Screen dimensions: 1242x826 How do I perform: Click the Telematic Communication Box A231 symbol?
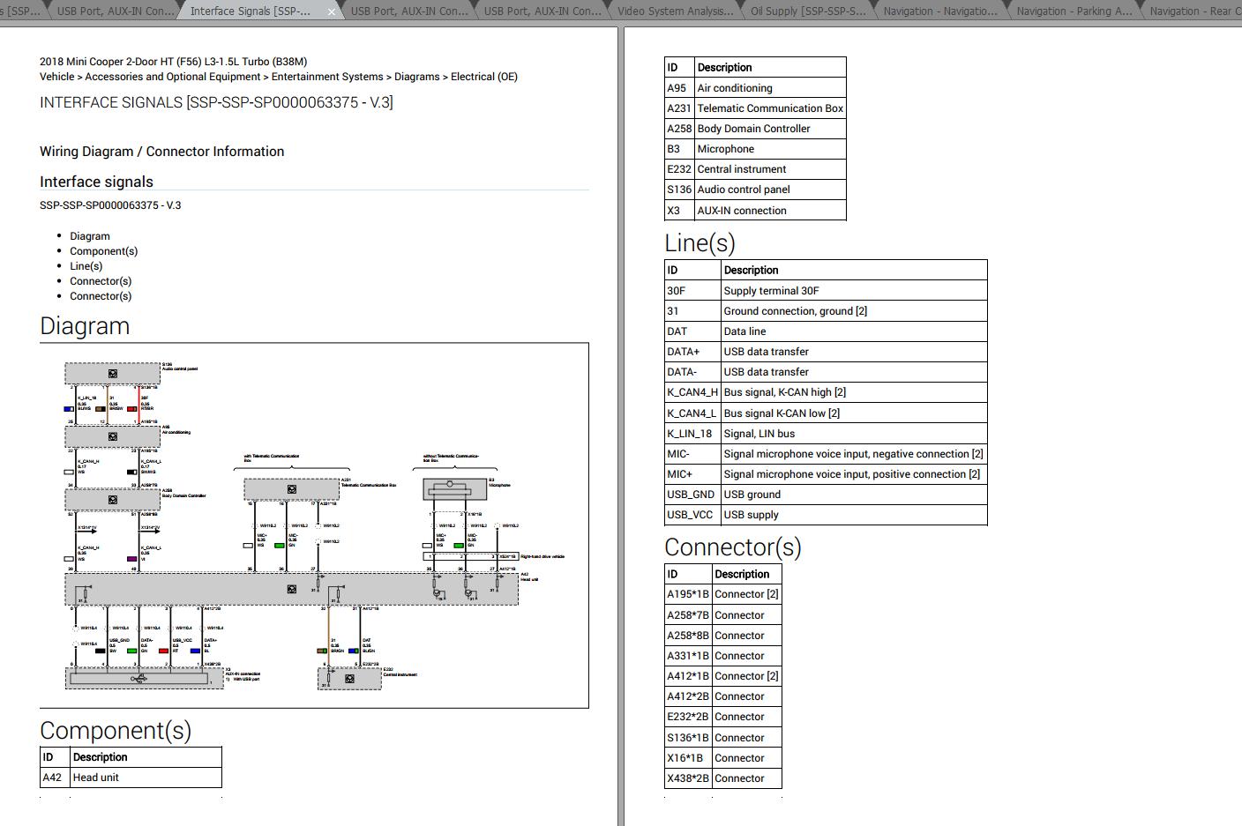(291, 489)
